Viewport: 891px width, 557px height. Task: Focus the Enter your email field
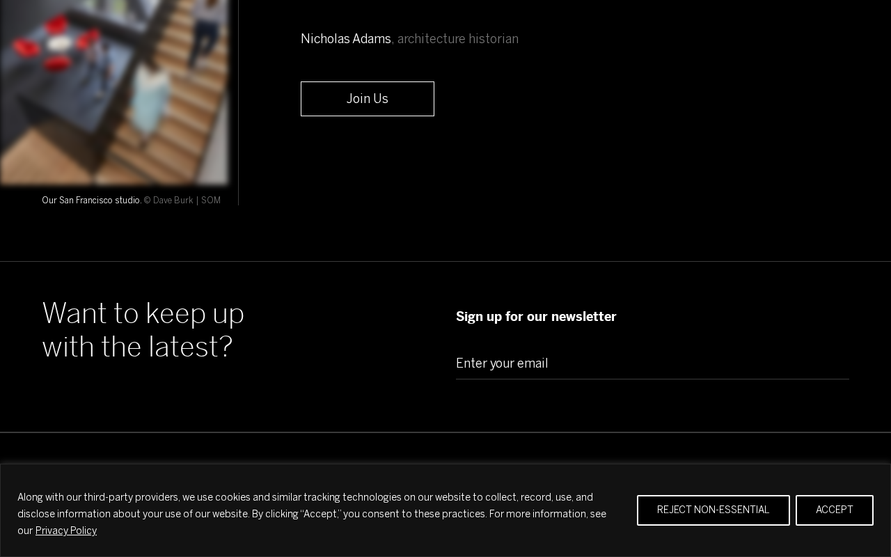pyautogui.click(x=652, y=363)
